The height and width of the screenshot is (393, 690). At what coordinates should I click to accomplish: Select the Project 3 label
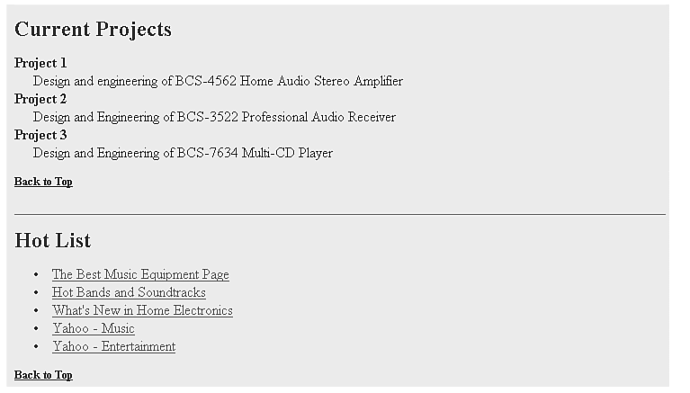pos(40,135)
